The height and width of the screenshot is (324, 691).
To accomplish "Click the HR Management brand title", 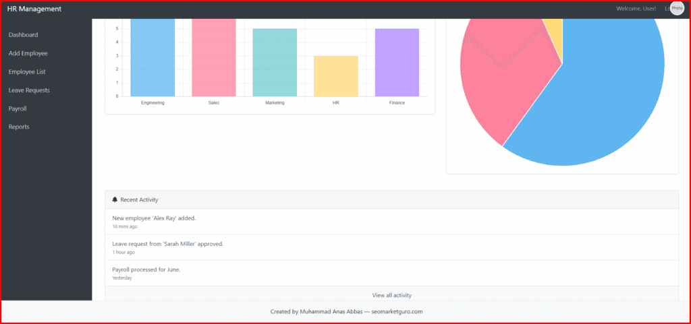I will pos(34,9).
